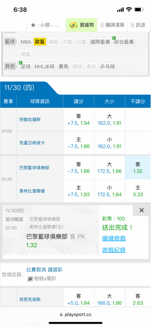Switch to 綜合籃賽 category
The height and width of the screenshot is (327, 151).
(x=124, y=42)
